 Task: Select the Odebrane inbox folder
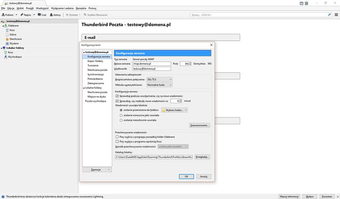(x=13, y=25)
